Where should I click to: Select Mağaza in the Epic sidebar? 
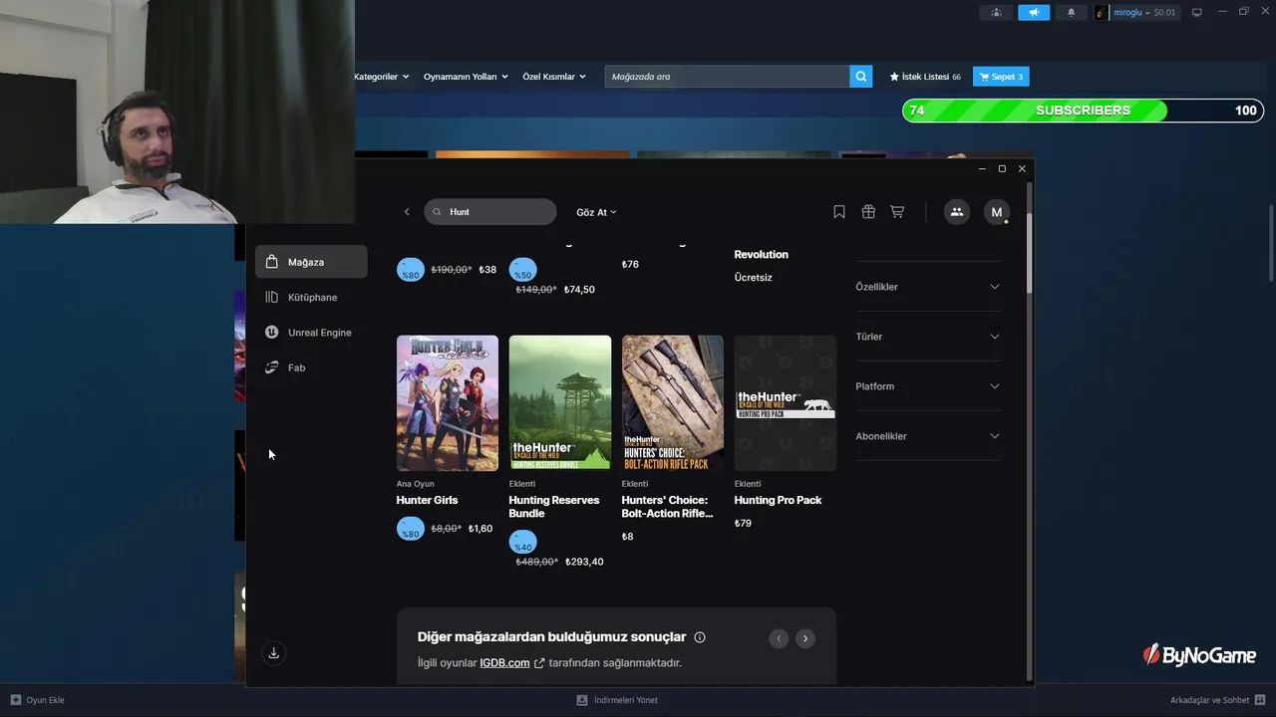[x=311, y=262]
